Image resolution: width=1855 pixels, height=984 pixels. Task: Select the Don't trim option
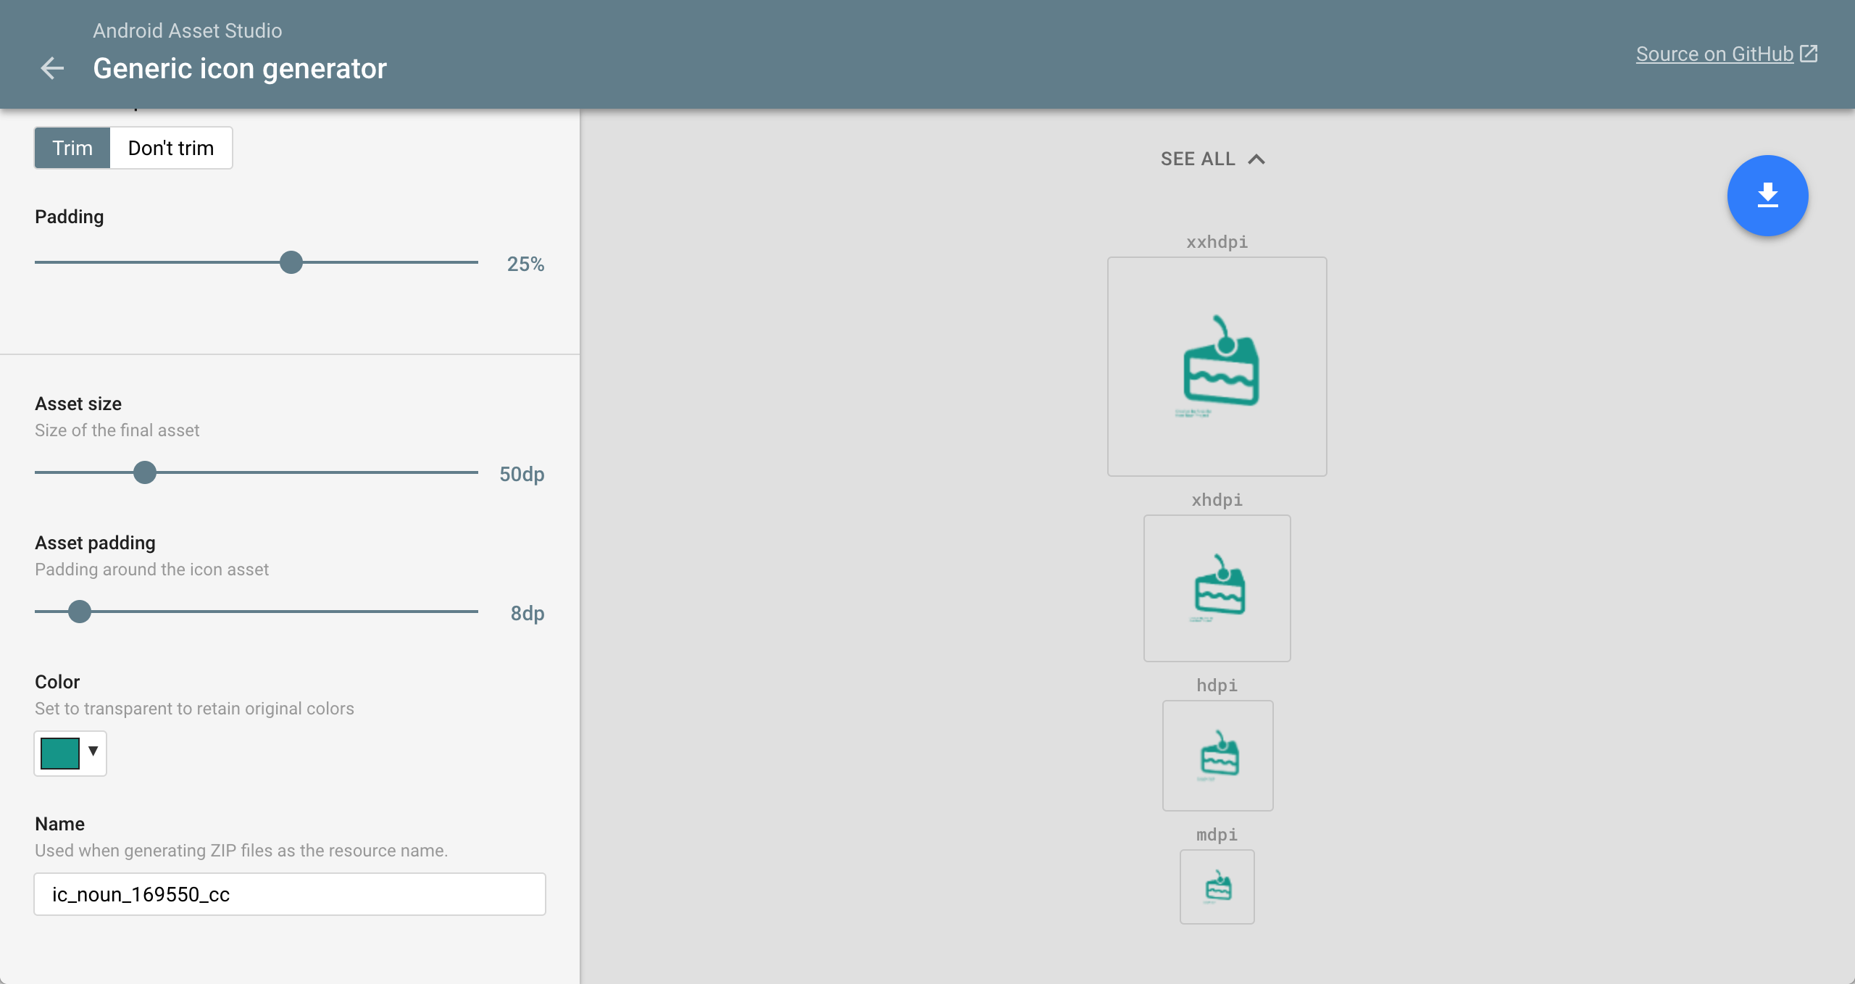pos(171,148)
